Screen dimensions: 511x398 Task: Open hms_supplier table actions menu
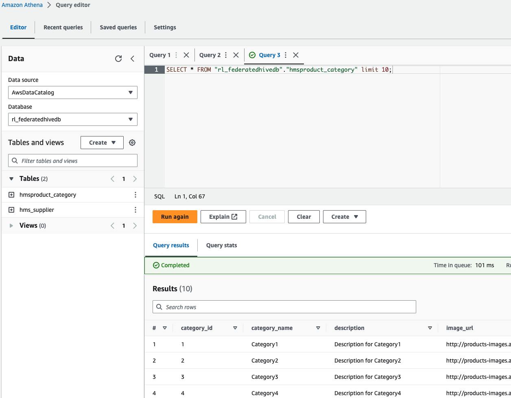pyautogui.click(x=135, y=210)
